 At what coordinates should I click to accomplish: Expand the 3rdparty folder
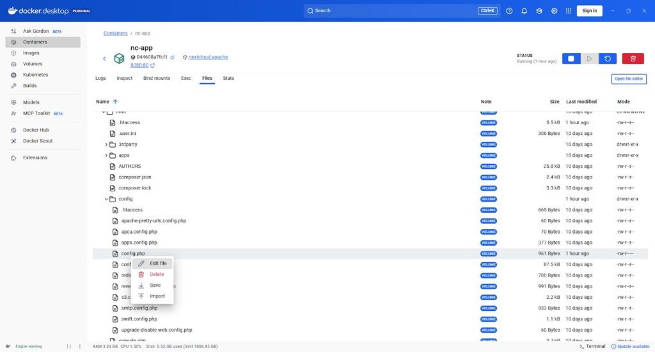106,145
